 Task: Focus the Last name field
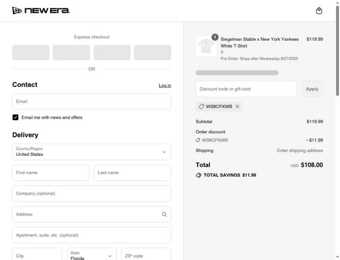point(132,173)
